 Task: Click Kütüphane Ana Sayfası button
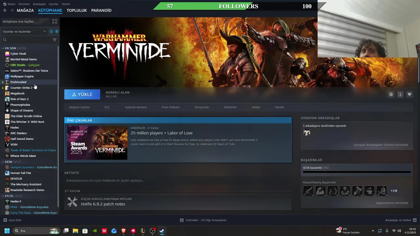click(x=25, y=21)
